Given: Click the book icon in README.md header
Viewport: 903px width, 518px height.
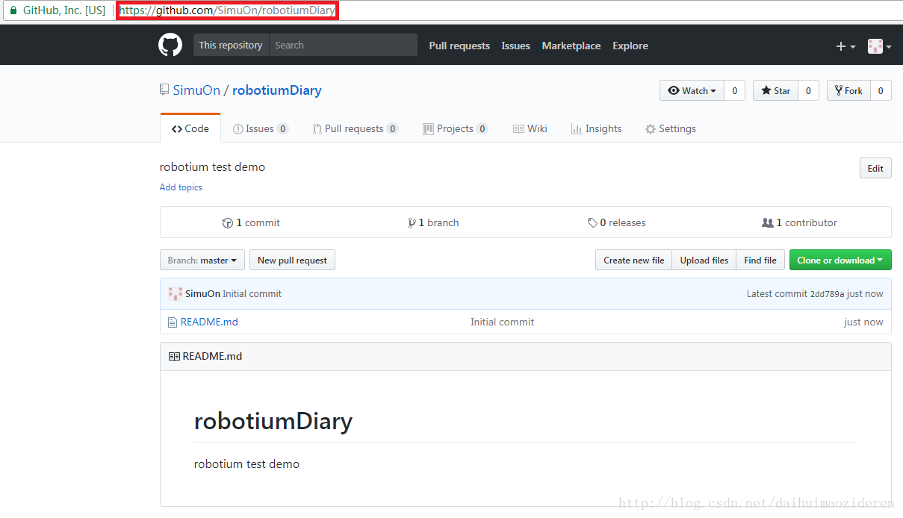Looking at the screenshot, I should click(174, 357).
